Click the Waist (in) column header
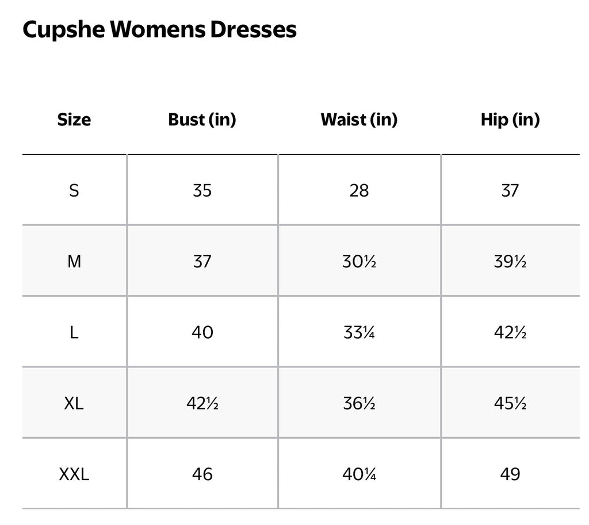This screenshot has height=525, width=589. click(359, 120)
